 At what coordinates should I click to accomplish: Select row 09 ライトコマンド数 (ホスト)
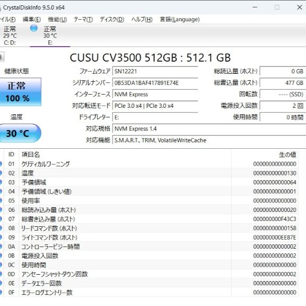click(149, 237)
